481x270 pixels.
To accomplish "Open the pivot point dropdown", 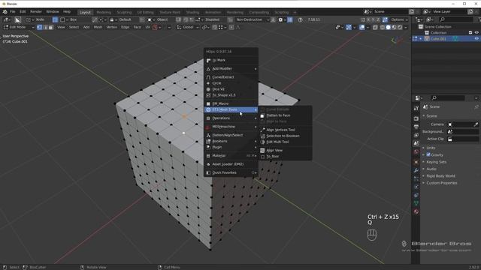I will click(x=205, y=27).
